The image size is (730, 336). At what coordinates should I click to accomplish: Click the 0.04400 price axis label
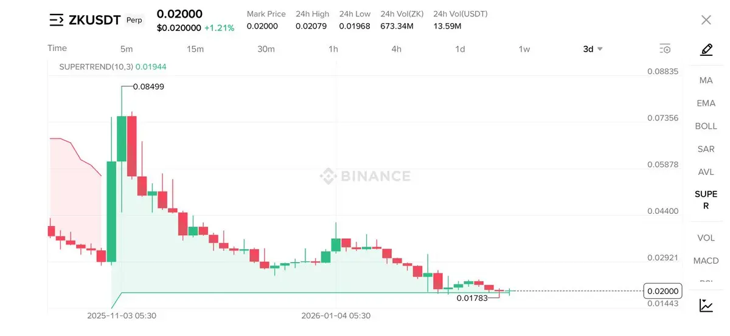662,211
